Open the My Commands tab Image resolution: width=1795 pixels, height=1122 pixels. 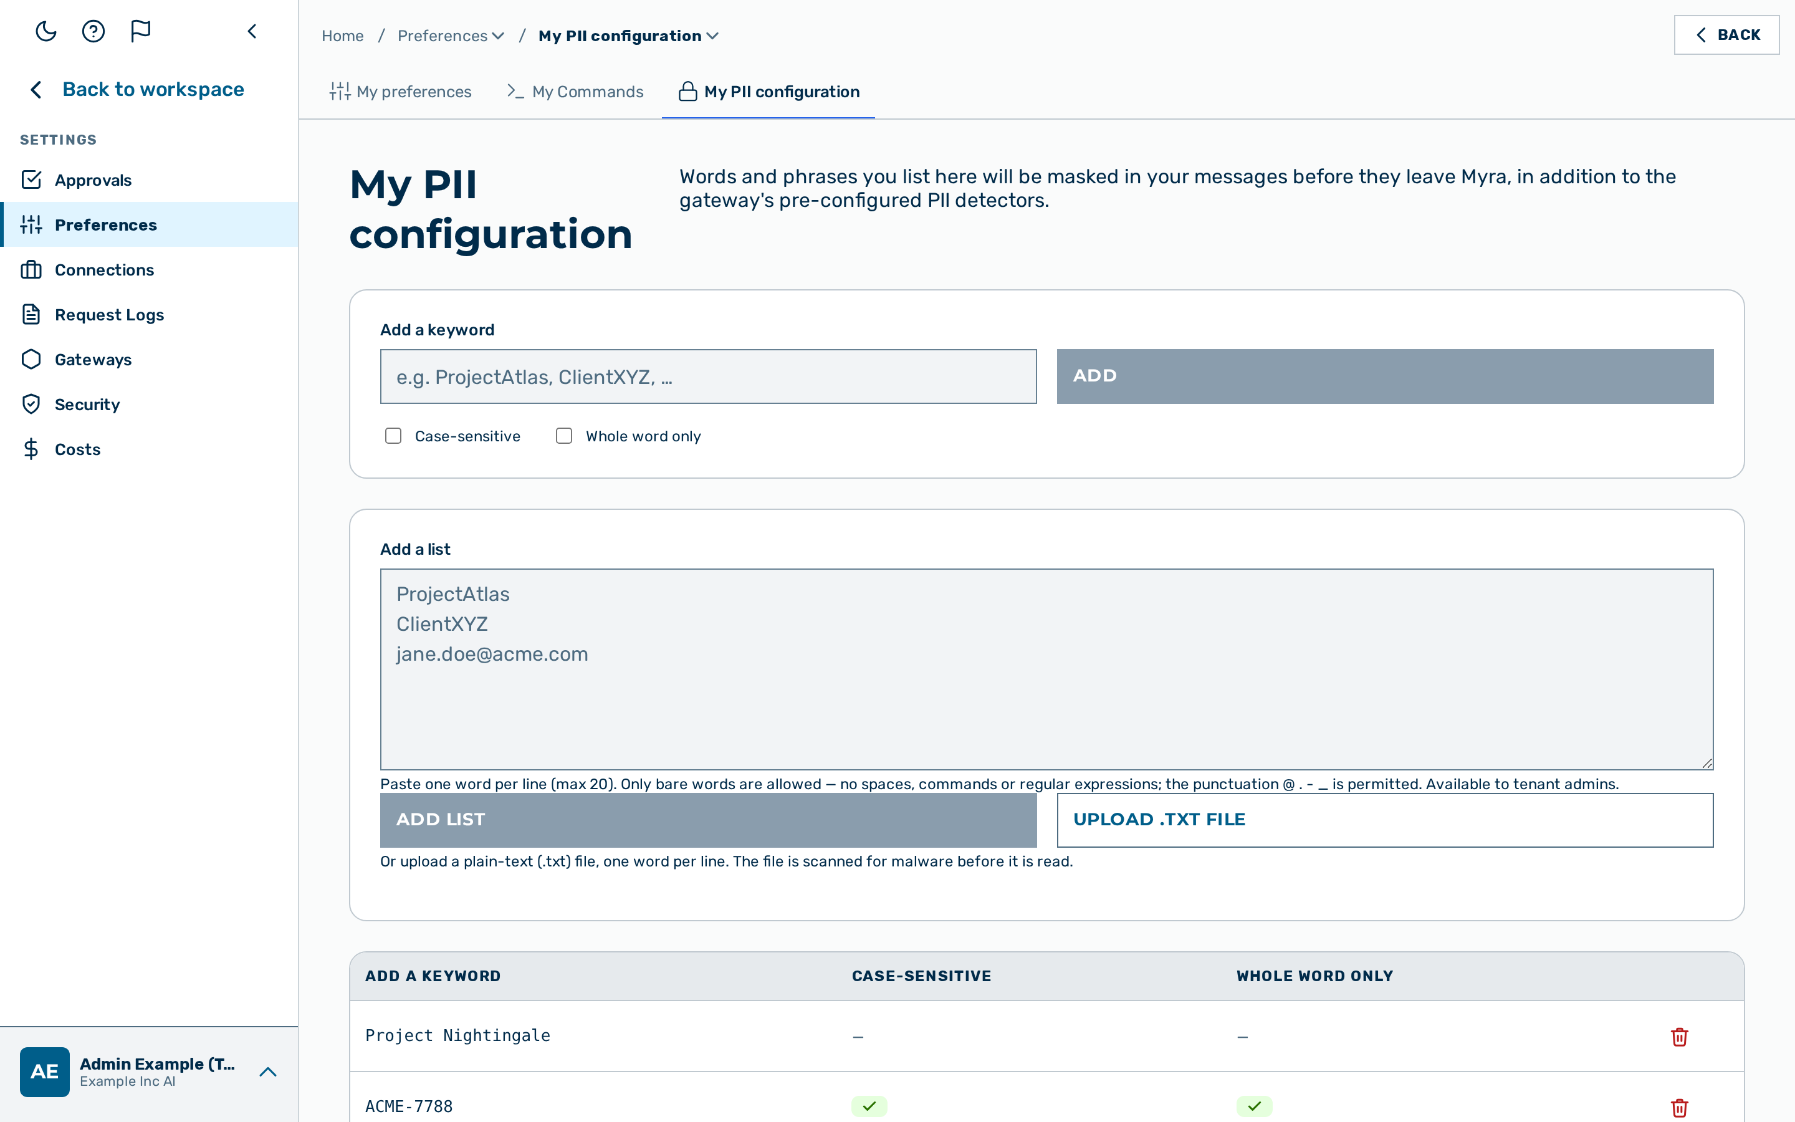tap(575, 91)
